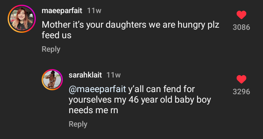Screen dimensions: 263x139
Task: Select the 11w timestamp beside maeeparfait
Action: point(94,11)
